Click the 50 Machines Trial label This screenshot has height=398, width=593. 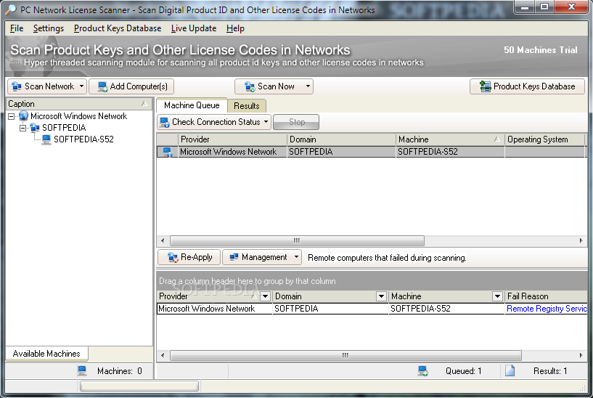(x=541, y=50)
